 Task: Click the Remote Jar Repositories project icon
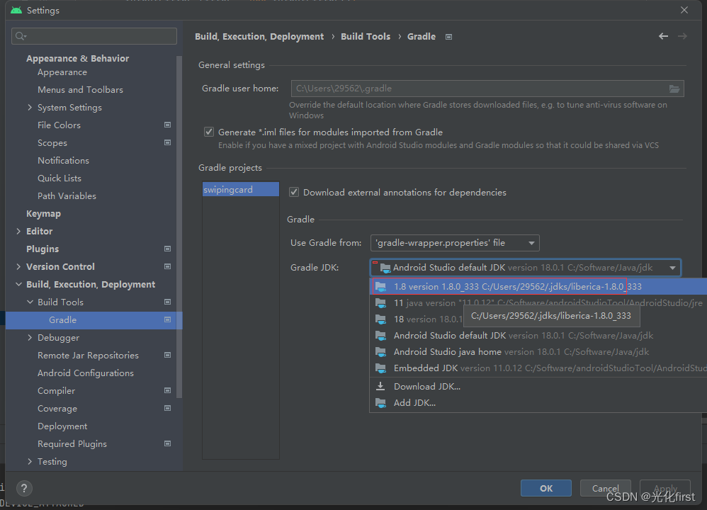[x=167, y=356]
